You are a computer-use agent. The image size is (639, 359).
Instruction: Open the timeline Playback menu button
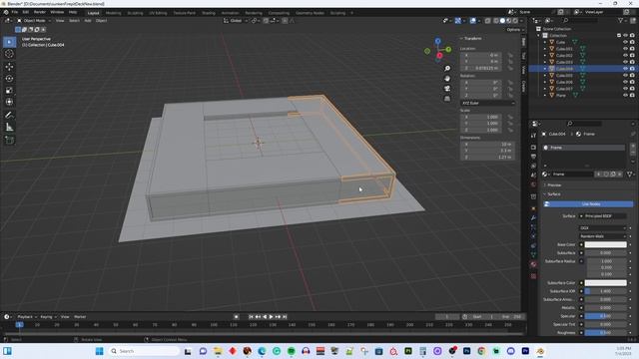tap(27, 317)
